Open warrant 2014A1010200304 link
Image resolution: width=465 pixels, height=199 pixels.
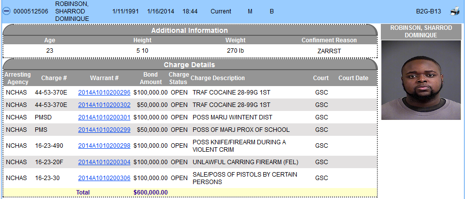(x=104, y=162)
